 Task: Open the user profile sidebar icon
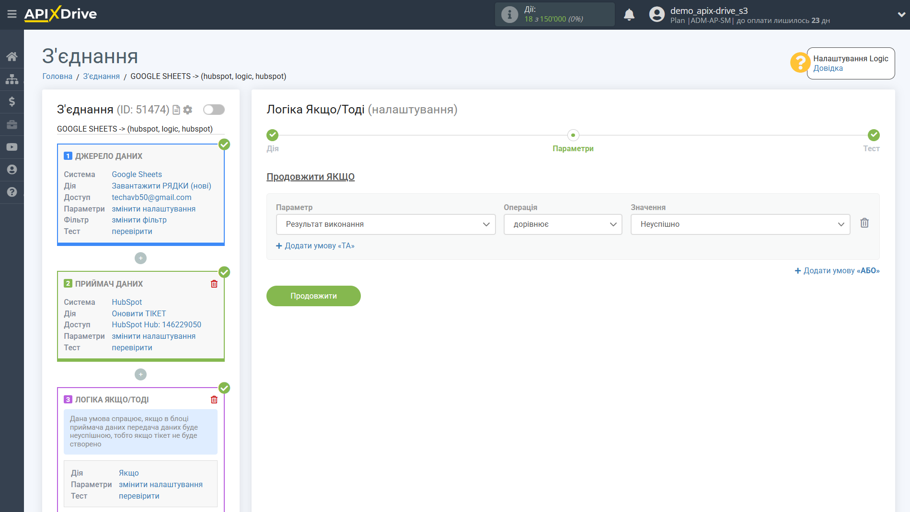click(x=12, y=169)
